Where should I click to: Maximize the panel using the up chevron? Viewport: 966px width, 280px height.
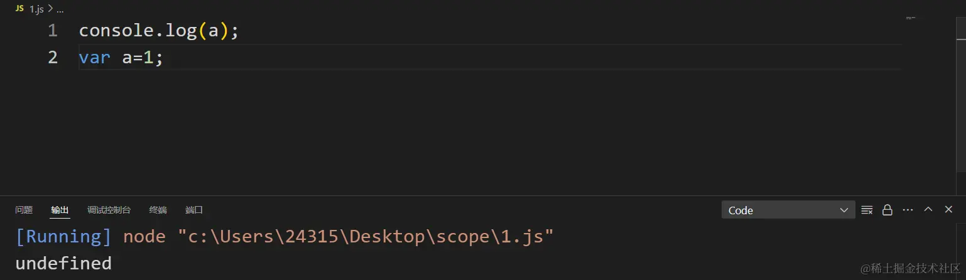[928, 210]
